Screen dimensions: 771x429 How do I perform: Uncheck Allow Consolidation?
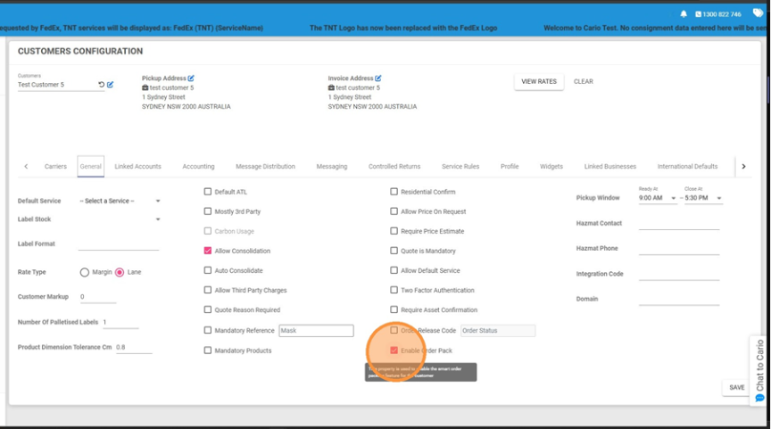(x=208, y=251)
